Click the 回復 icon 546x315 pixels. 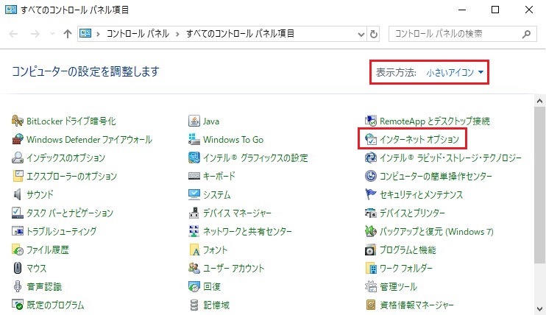(x=194, y=286)
